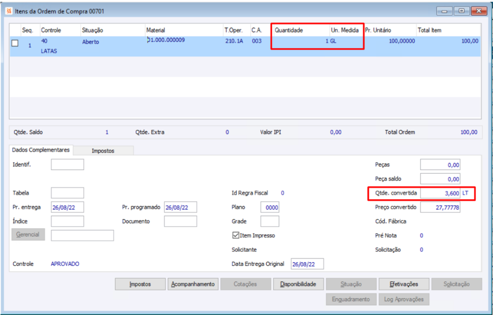Maximize the Itens da Ordem de Compra window
The height and width of the screenshot is (315, 493).
click(461, 11)
